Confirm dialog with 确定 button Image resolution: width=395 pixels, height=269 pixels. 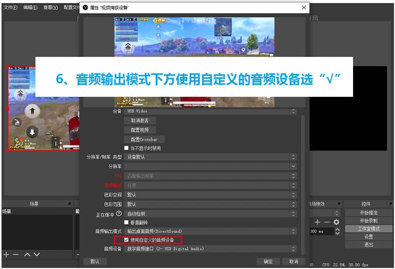click(268, 262)
